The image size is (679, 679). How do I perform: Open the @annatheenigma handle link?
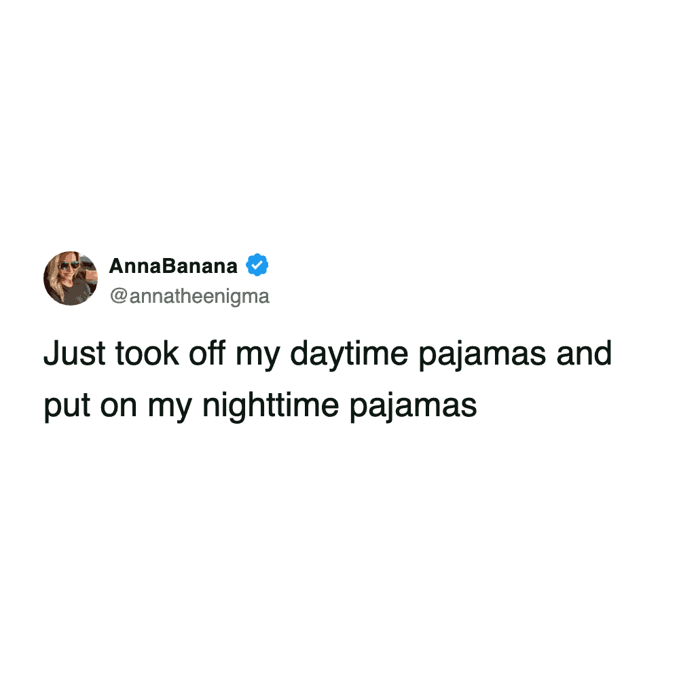click(x=189, y=297)
